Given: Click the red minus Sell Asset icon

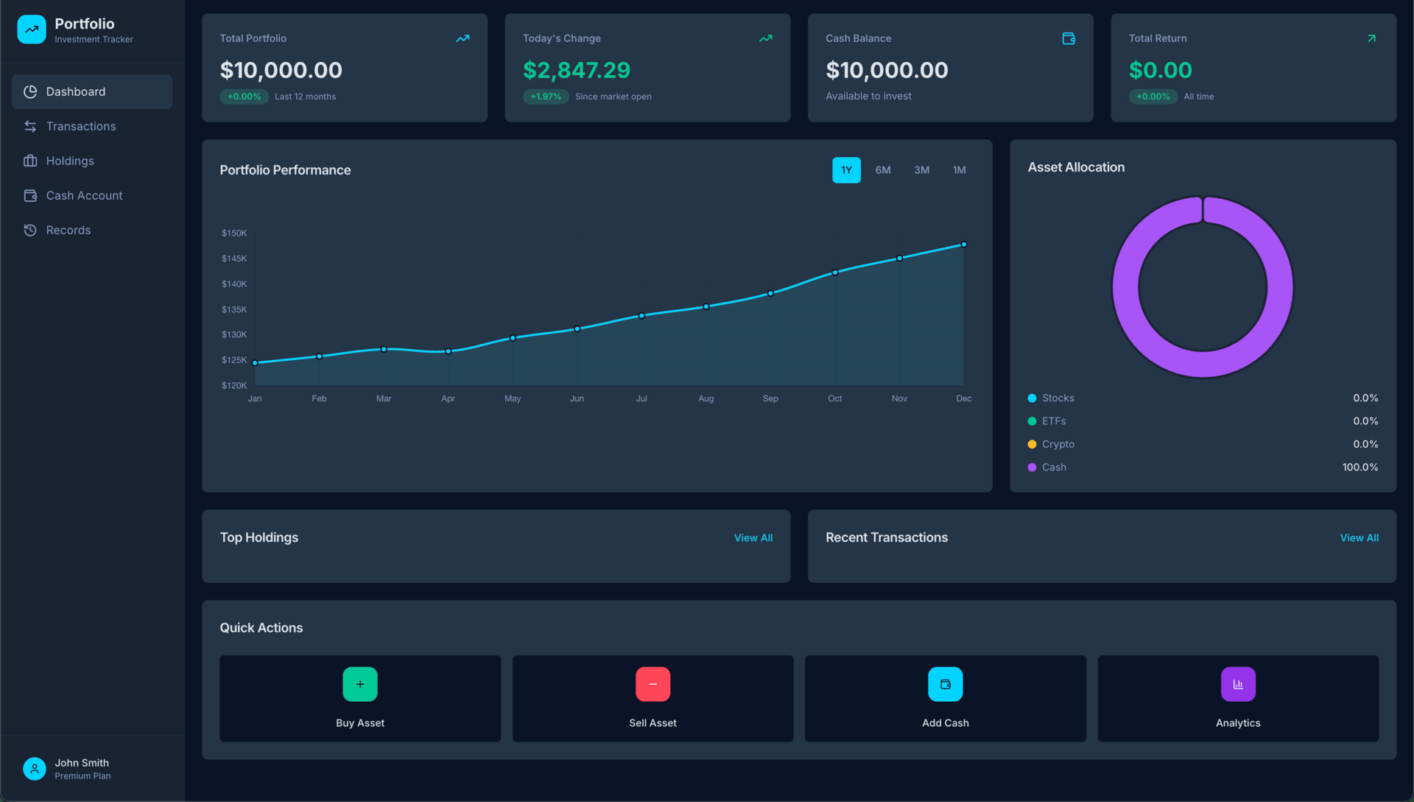Looking at the screenshot, I should tap(653, 684).
